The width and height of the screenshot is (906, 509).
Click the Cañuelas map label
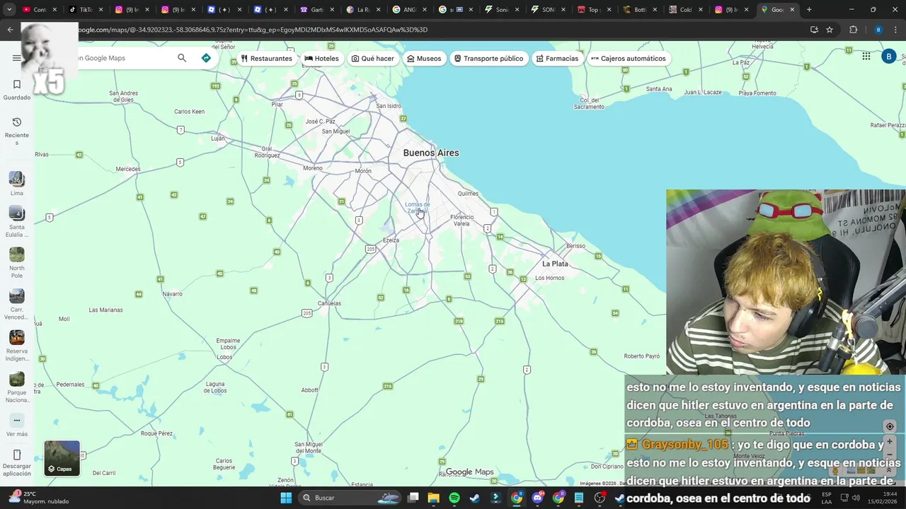[329, 303]
